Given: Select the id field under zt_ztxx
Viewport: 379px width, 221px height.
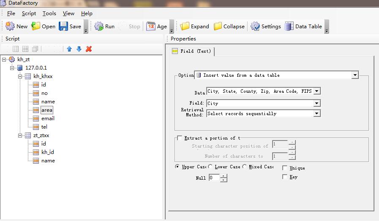Looking at the screenshot, I should click(x=44, y=144).
